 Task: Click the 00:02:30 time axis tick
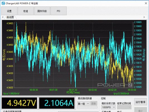point(112,90)
